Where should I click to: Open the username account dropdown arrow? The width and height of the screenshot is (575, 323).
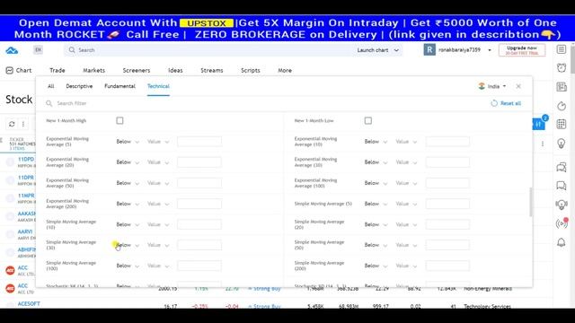(x=490, y=50)
